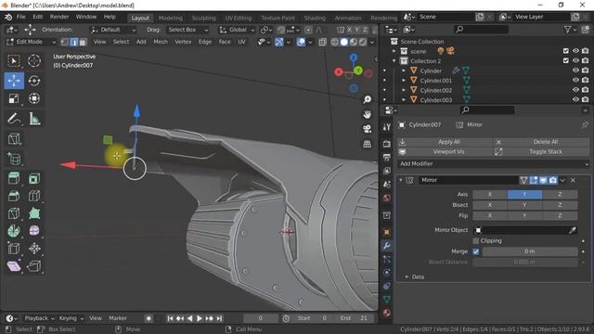Expand the Cylinder.002 tree item
Screen dimensions: 594x334
pyautogui.click(x=404, y=90)
